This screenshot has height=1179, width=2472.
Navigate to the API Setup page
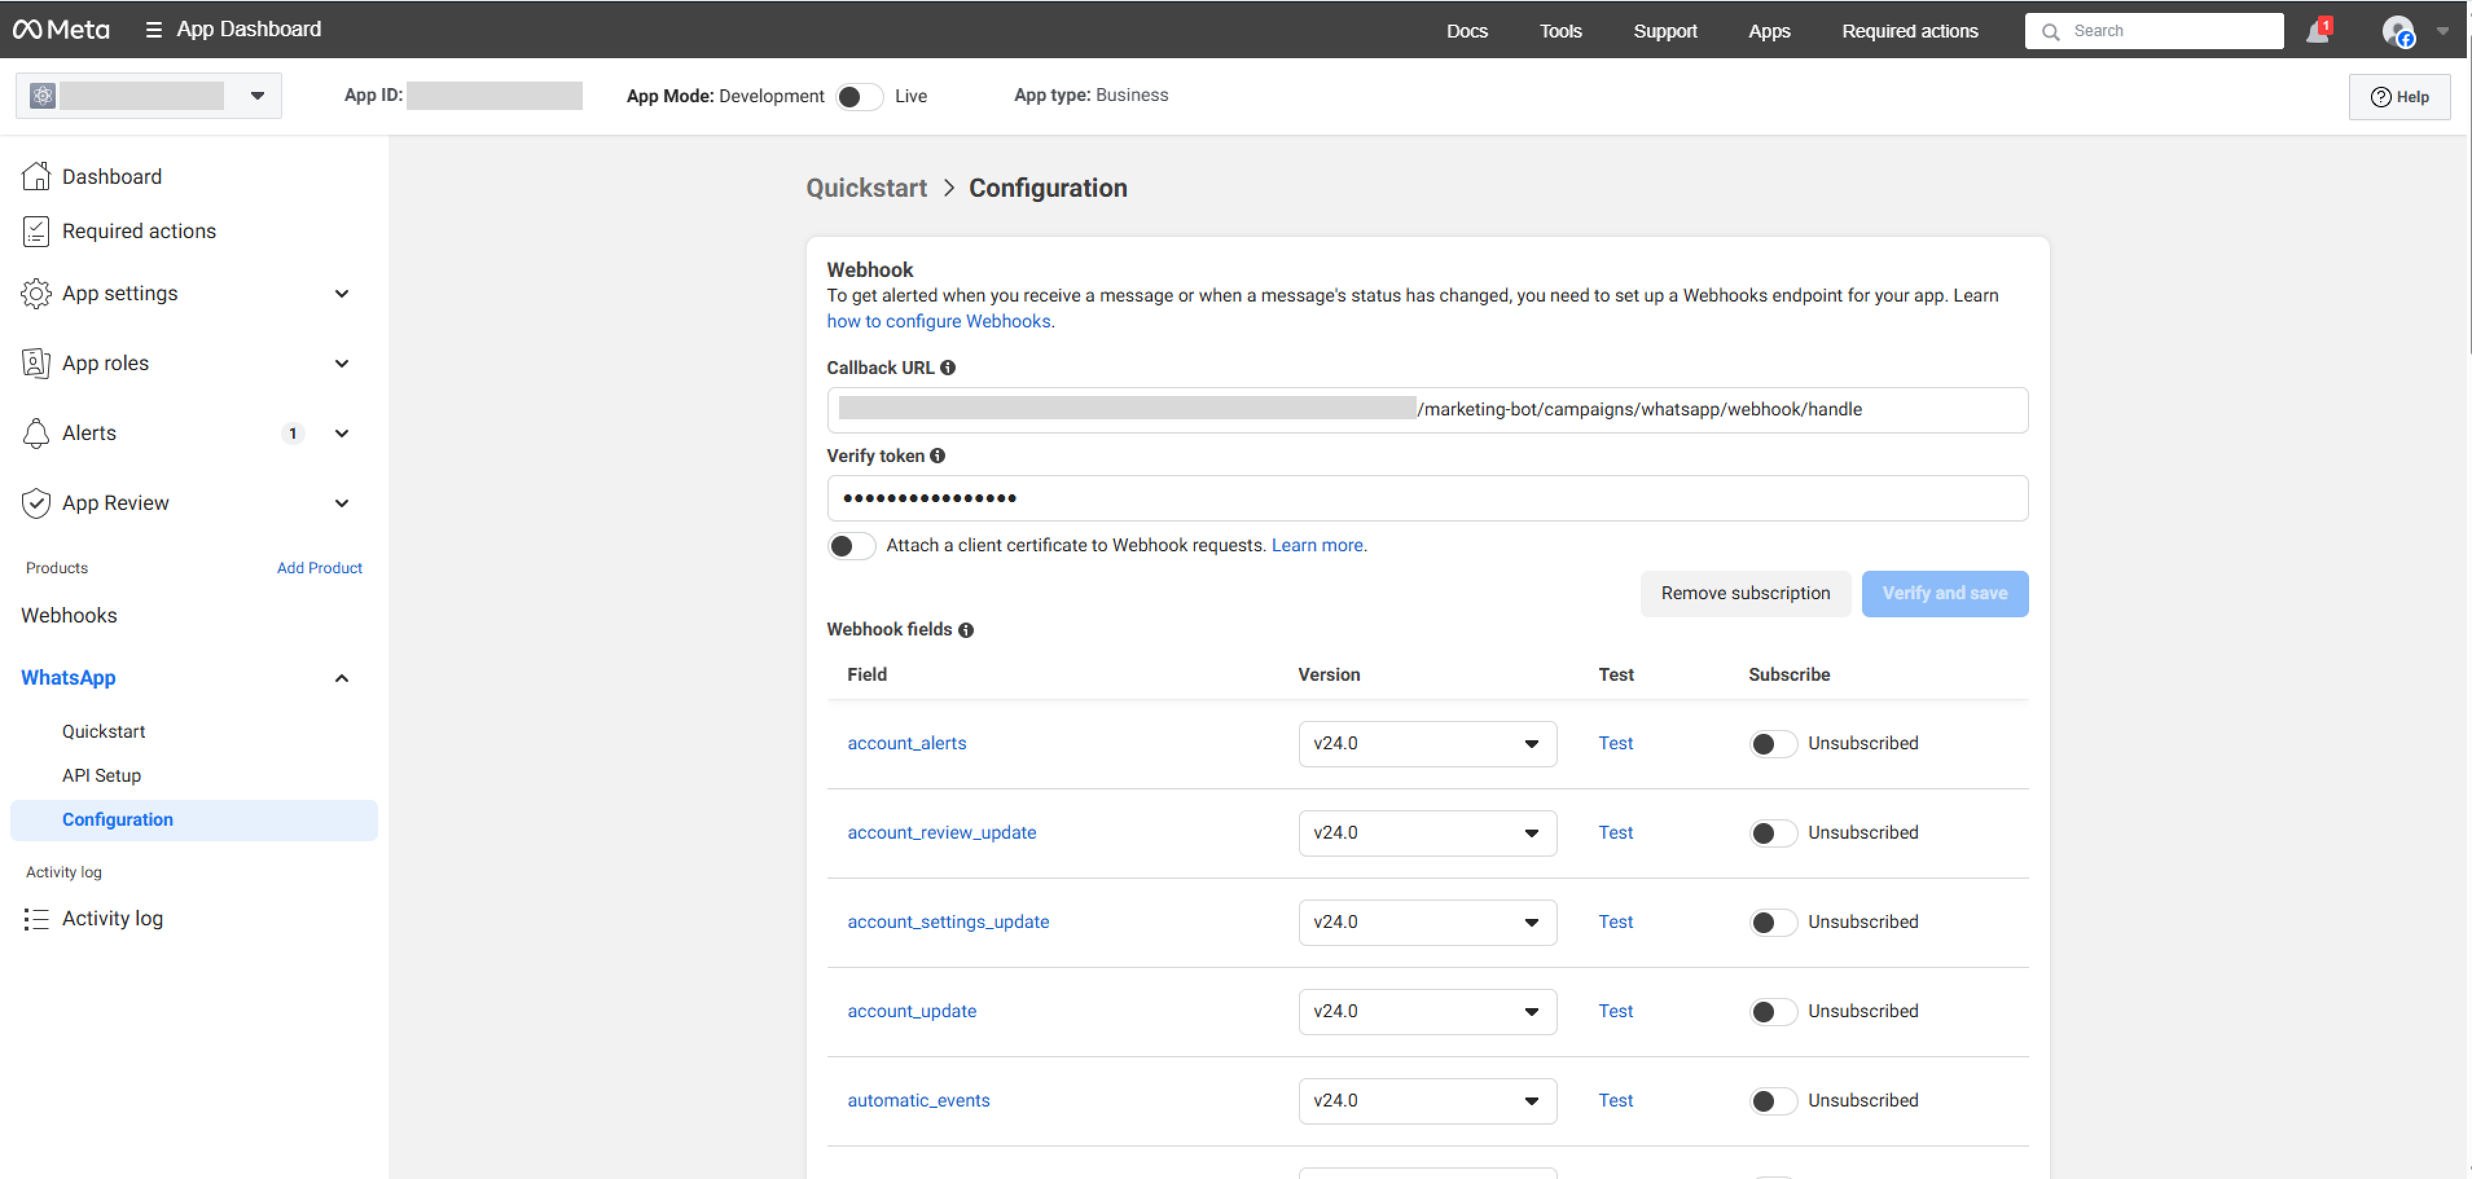pos(101,775)
